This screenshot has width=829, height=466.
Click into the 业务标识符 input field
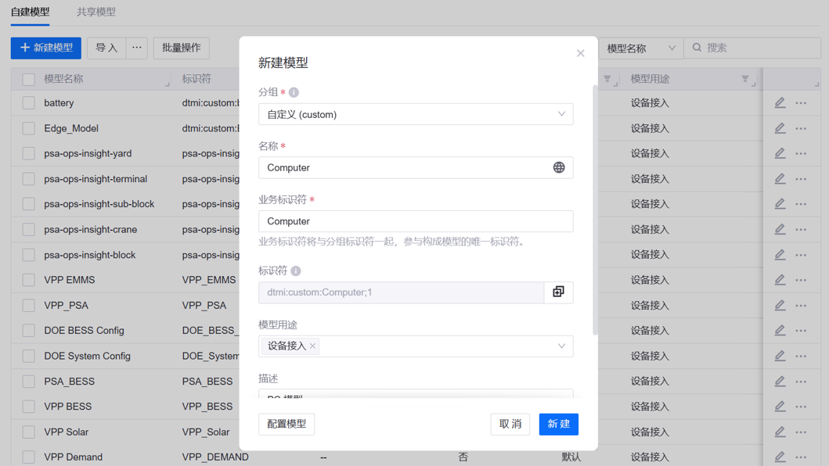tap(416, 221)
